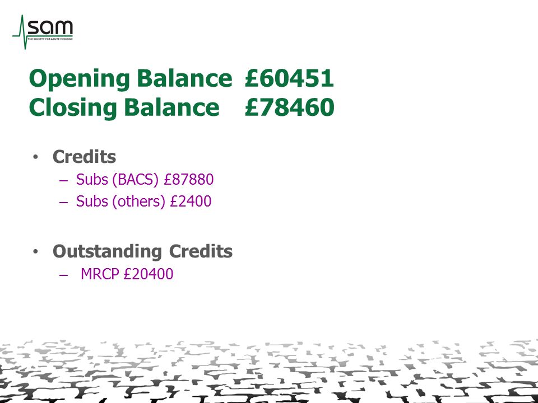Select the MRCP £20400 line
Viewport: 538px width, 403px height.
pos(127,274)
